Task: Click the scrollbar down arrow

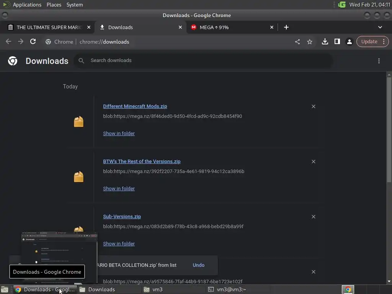Action: point(389,281)
